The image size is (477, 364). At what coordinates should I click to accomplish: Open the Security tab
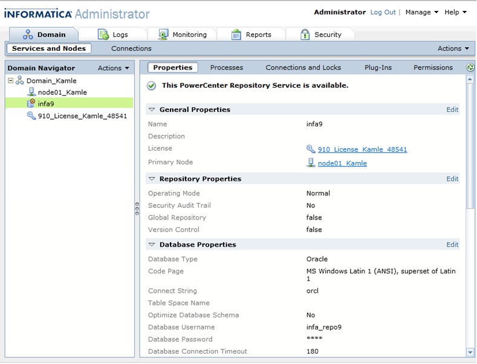pyautogui.click(x=320, y=34)
